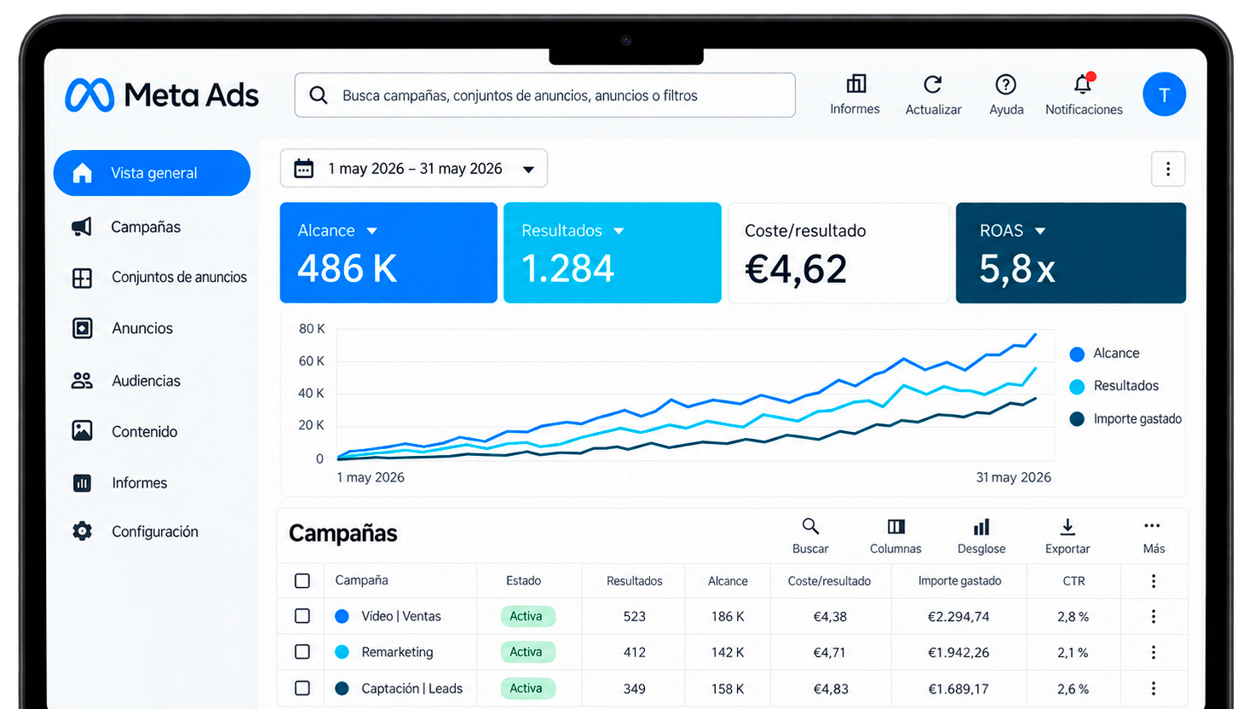The width and height of the screenshot is (1255, 709).
Task: Sort table by CTR column header
Action: tap(1074, 581)
